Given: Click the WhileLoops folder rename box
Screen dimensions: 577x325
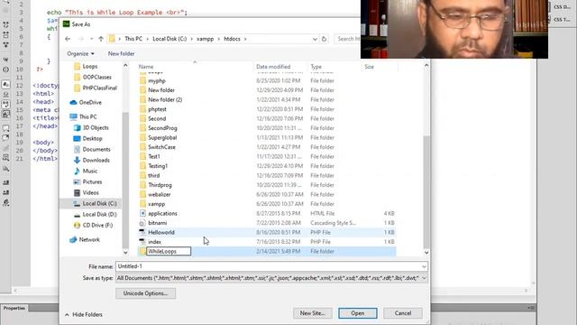Looking at the screenshot, I should [x=169, y=251].
